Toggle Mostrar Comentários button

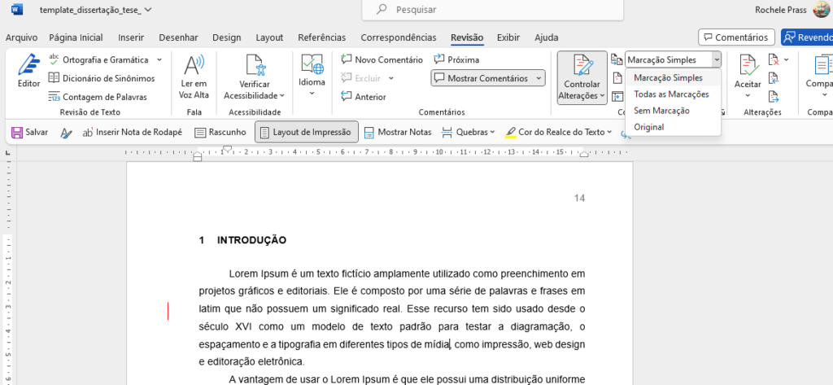[481, 78]
